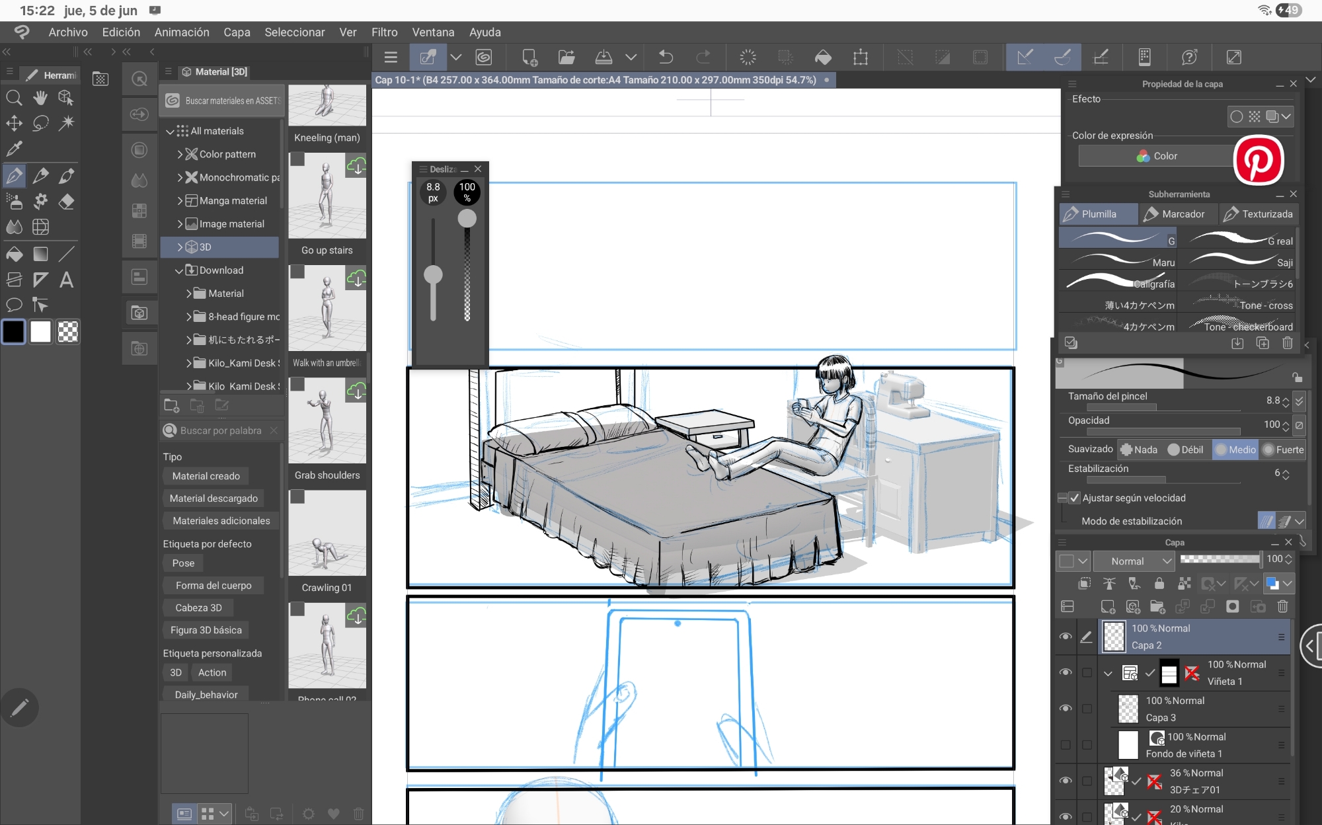Open the Filtro menu

pyautogui.click(x=384, y=32)
